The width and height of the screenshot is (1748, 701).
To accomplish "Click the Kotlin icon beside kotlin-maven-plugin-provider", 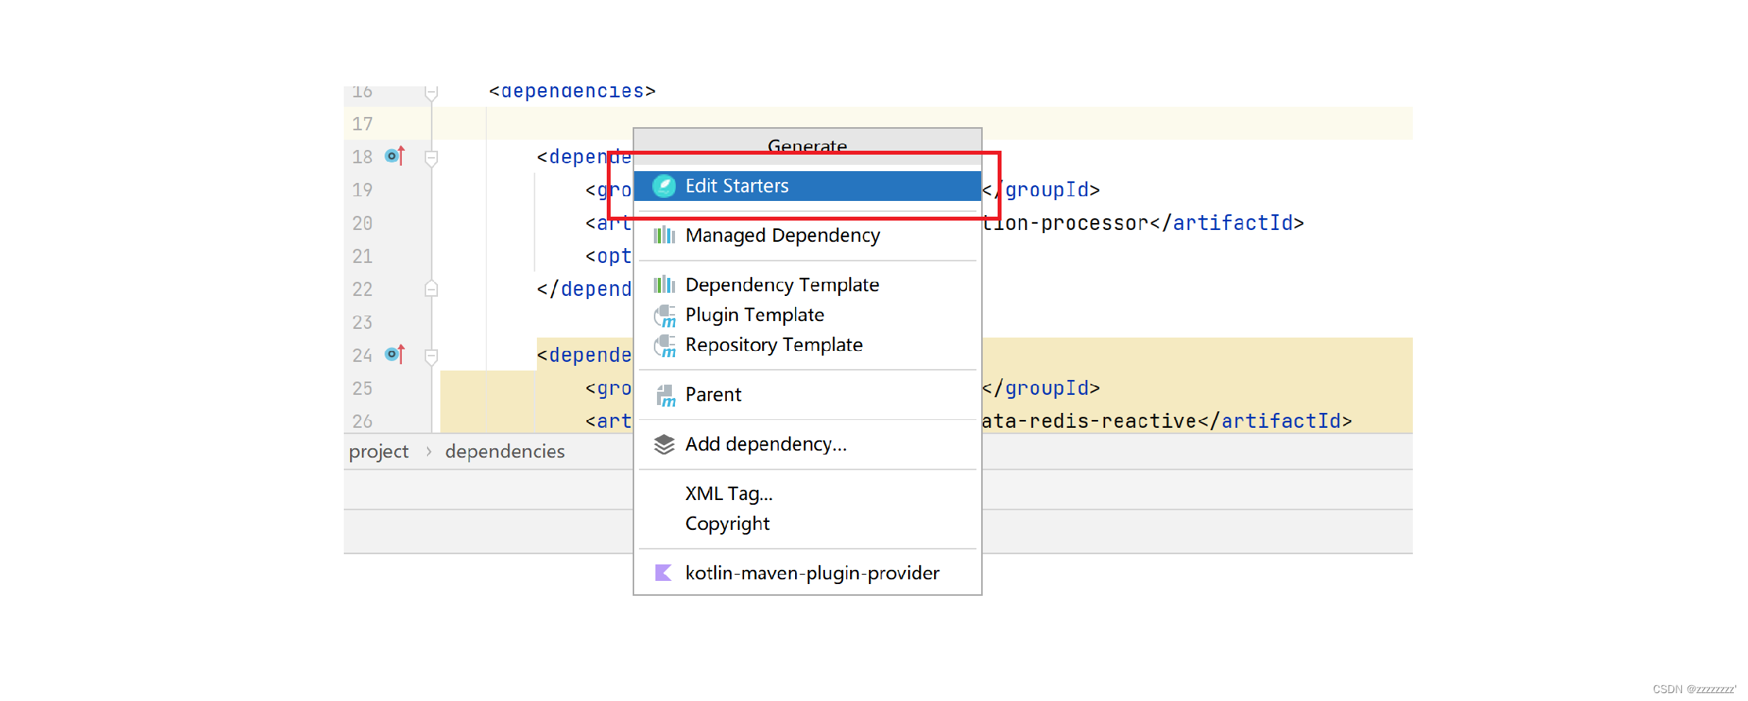I will (663, 573).
